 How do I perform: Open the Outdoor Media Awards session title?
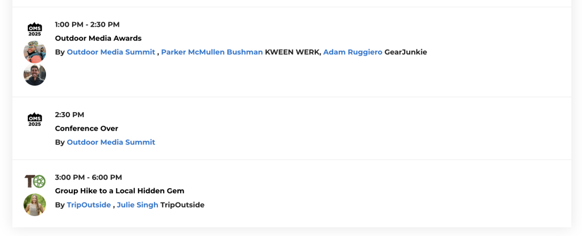98,38
